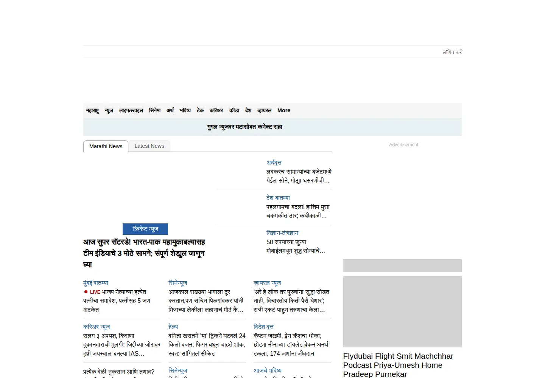Open the भाजप नेत्याच्या हत्येत story
The image size is (545, 378).
coord(117,301)
